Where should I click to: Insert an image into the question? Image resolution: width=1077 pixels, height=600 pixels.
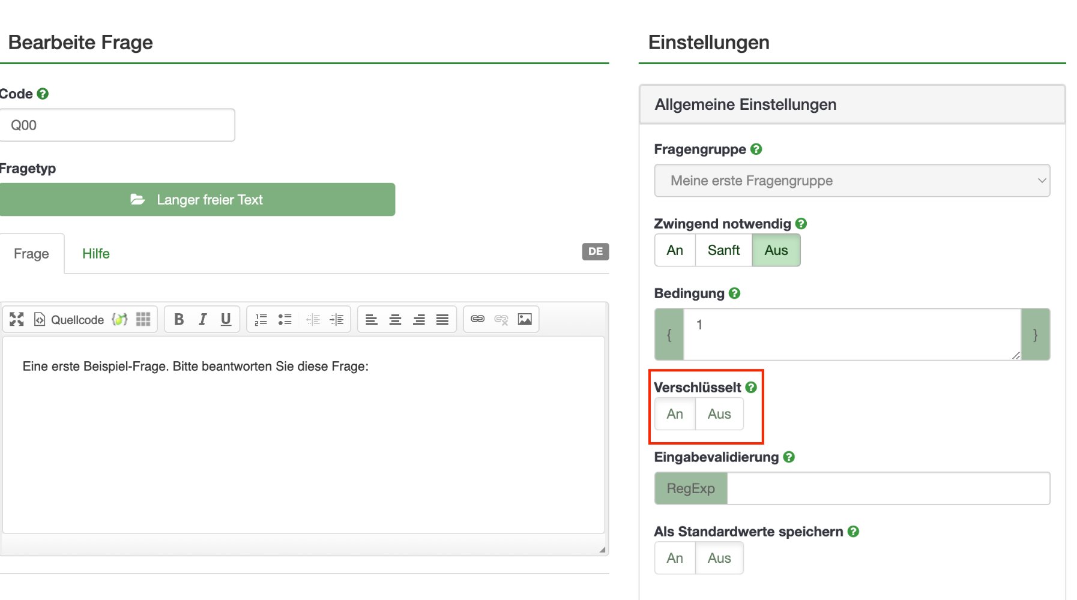tap(525, 319)
